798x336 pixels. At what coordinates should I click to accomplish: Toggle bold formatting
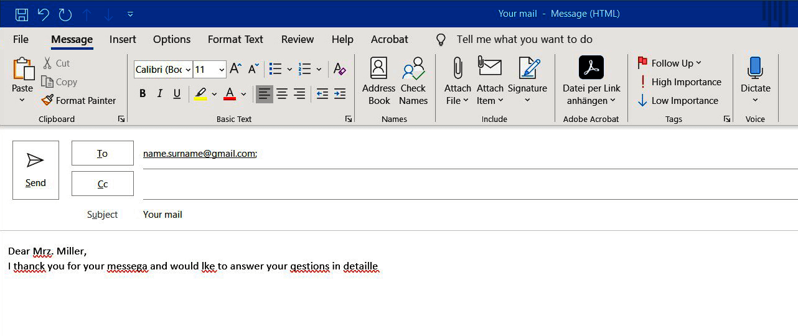[143, 94]
